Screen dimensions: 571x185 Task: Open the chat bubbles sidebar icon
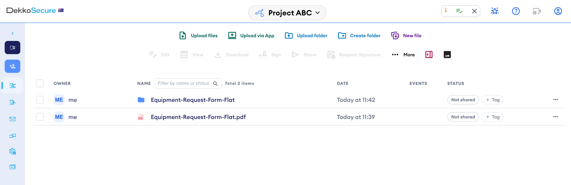click(x=13, y=136)
